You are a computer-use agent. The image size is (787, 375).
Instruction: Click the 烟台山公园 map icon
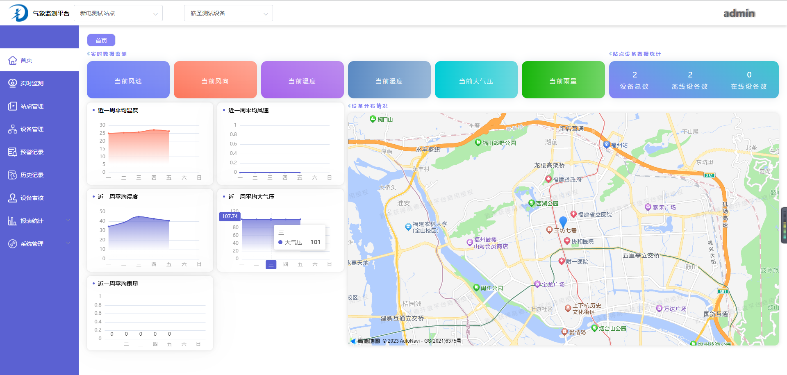coord(594,328)
